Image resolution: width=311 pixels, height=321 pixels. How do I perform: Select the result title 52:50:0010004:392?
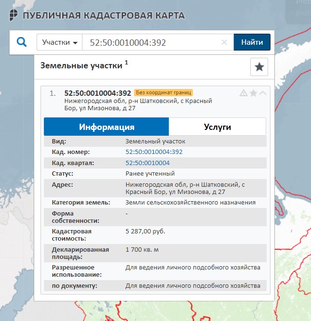[x=98, y=93]
